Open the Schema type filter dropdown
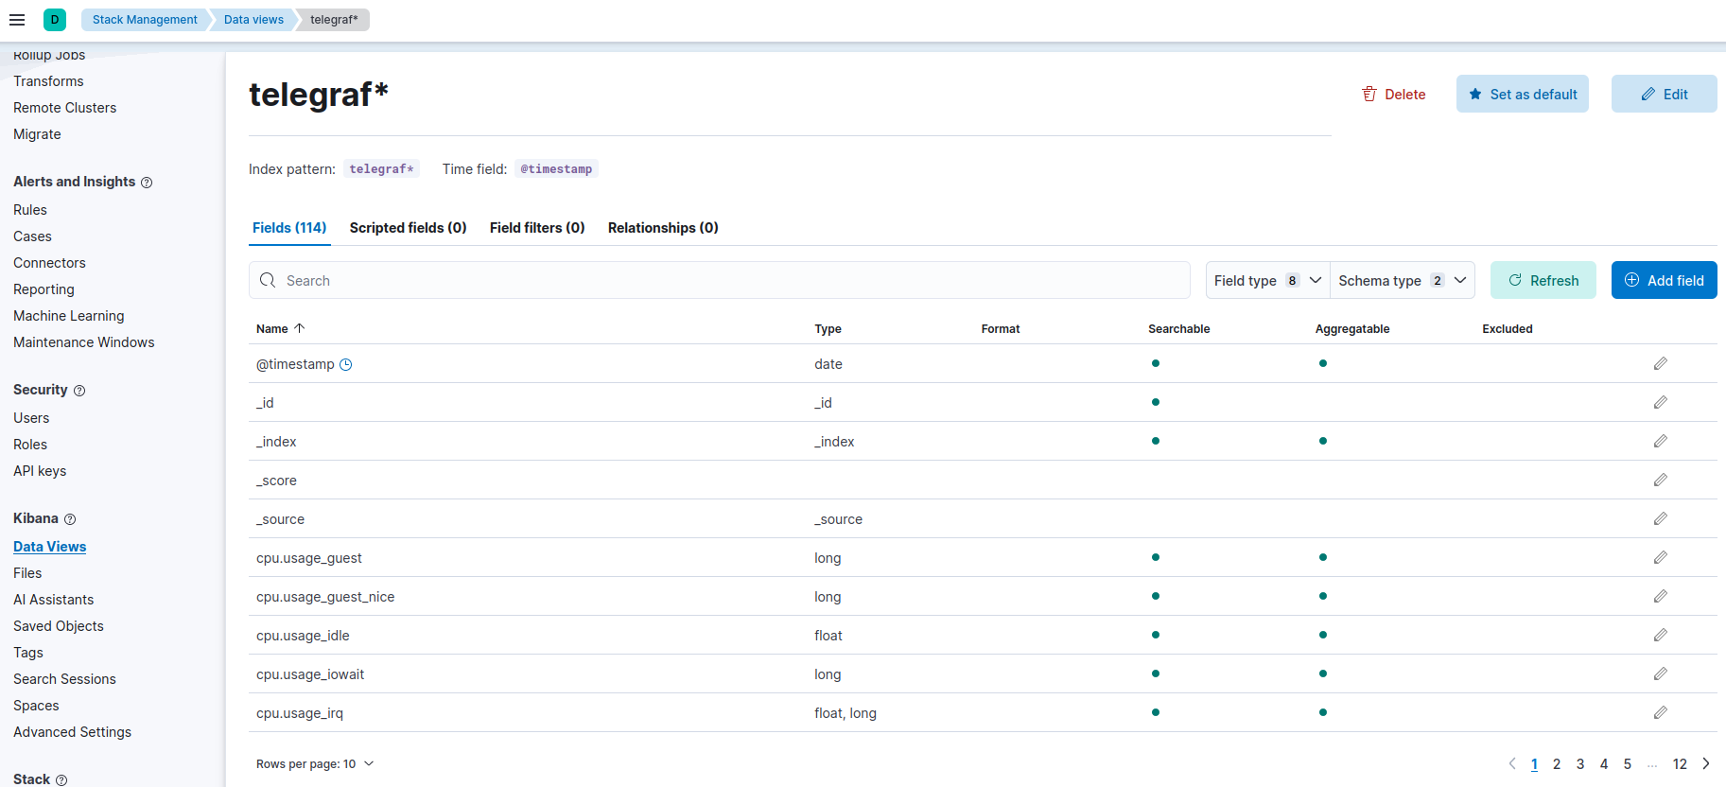1726x787 pixels. 1403,280
